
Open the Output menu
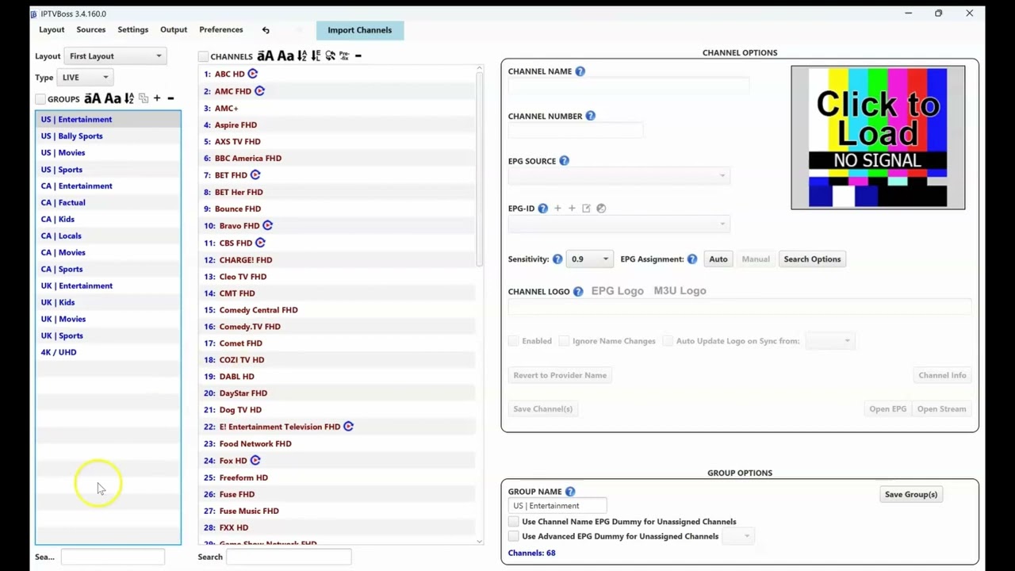click(174, 30)
